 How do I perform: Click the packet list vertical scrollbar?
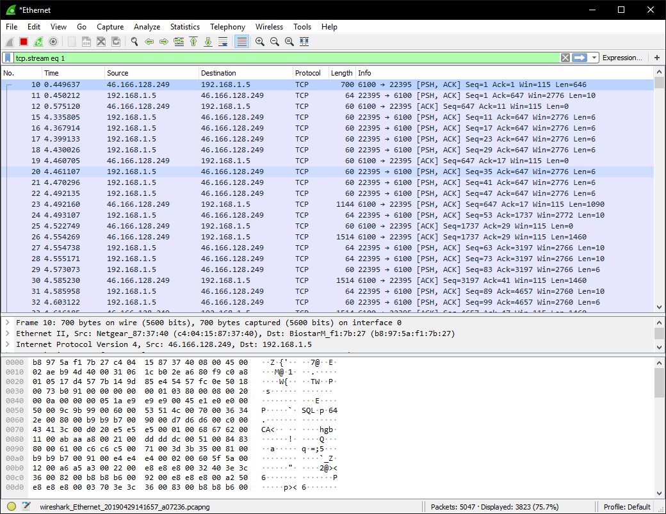[659, 192]
